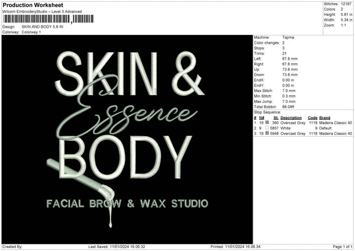The width and height of the screenshot is (355, 251).
Task: Click the 'EndX:' label
Action: pos(259,80)
